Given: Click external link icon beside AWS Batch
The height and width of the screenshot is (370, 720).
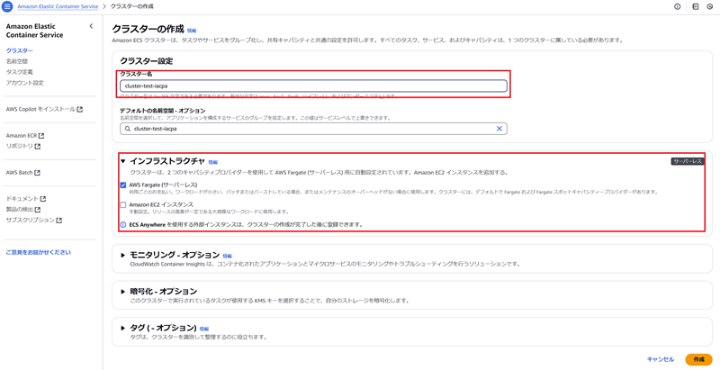Looking at the screenshot, I should [37, 173].
